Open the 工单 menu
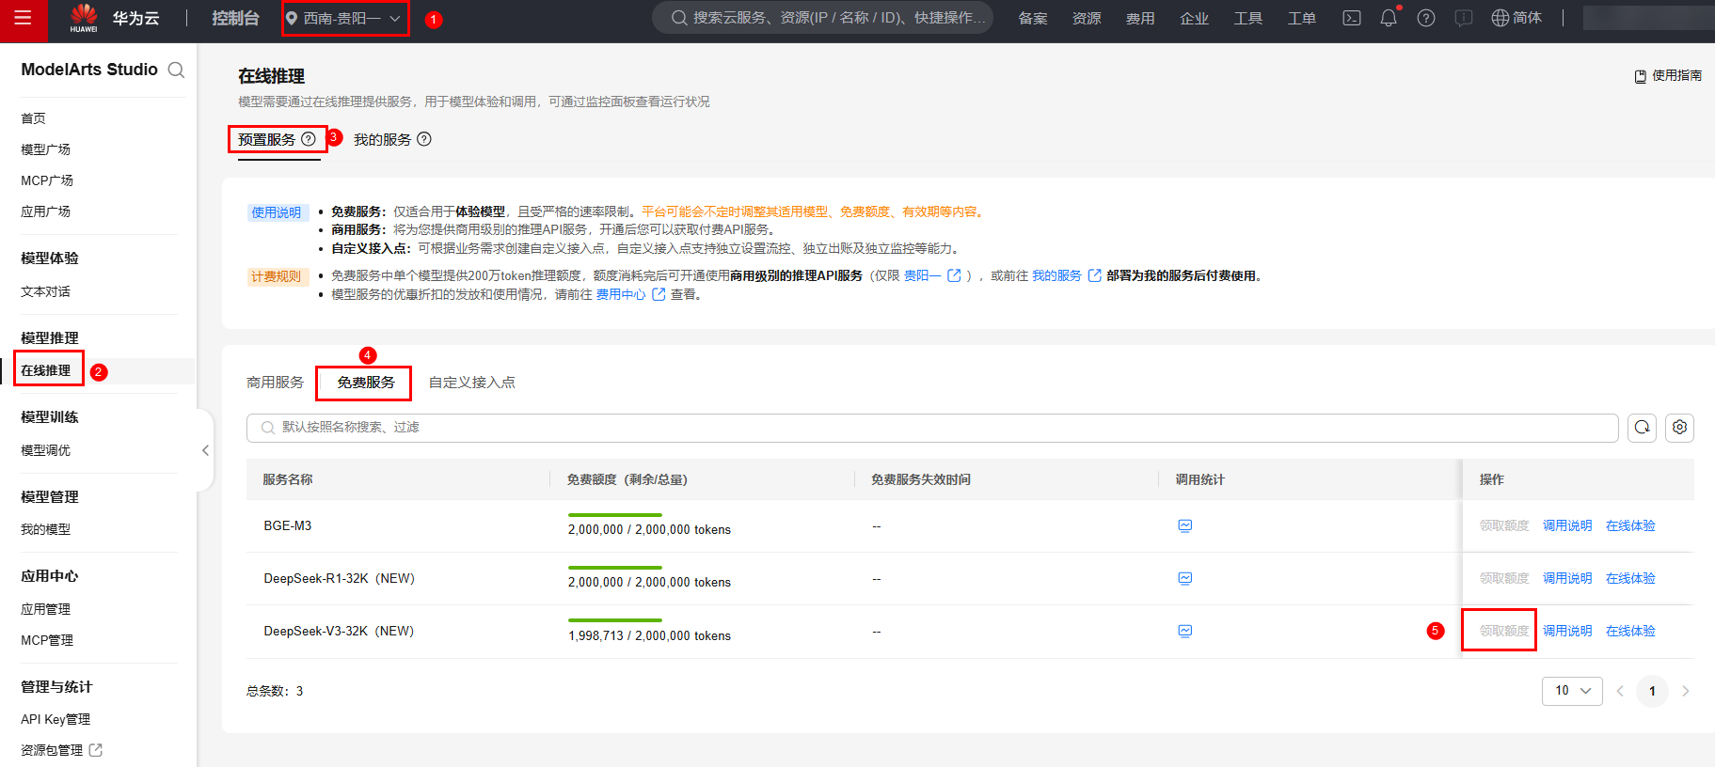 click(x=1302, y=18)
